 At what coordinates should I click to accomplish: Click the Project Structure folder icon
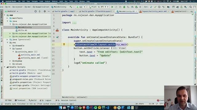[x=168, y=7]
